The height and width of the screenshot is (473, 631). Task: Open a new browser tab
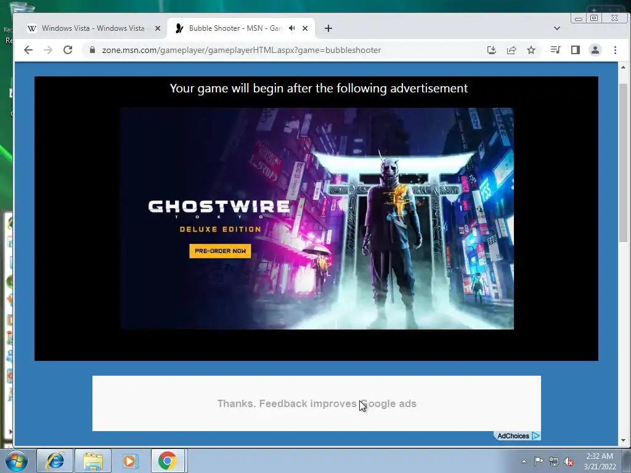(328, 28)
